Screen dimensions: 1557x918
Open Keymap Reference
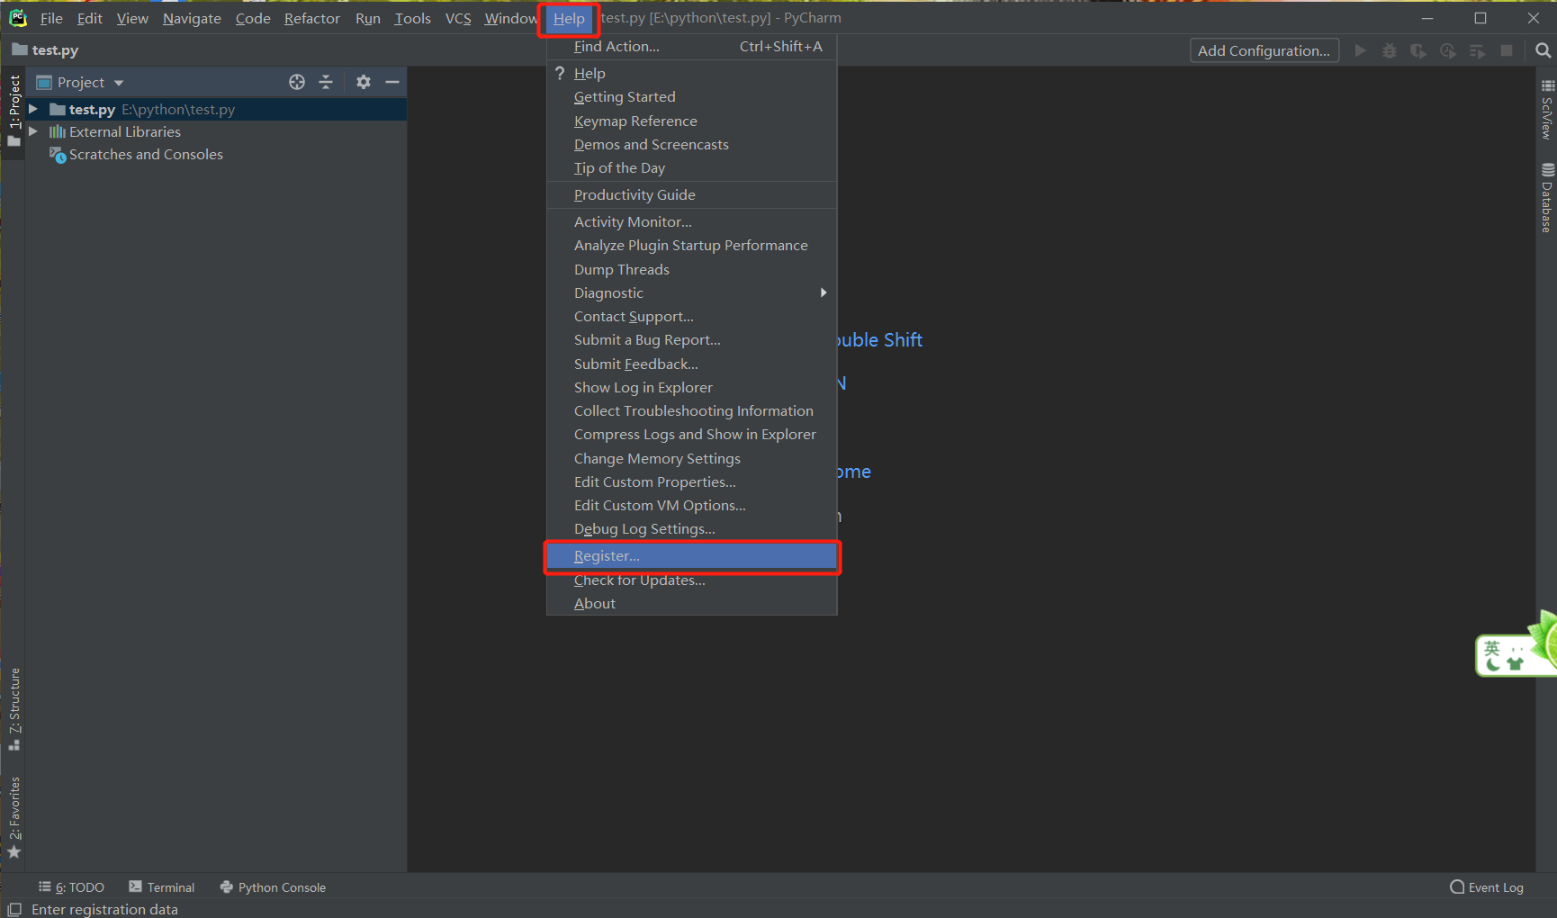pos(691,121)
